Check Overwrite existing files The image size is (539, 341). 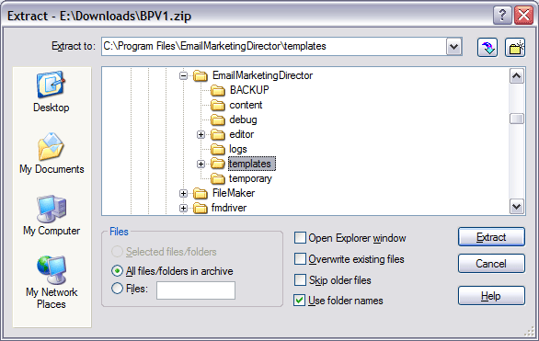[x=300, y=259]
